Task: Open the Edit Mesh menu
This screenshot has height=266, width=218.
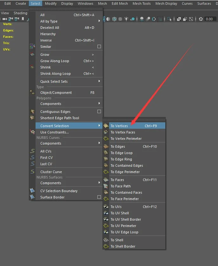Action: (120, 3)
